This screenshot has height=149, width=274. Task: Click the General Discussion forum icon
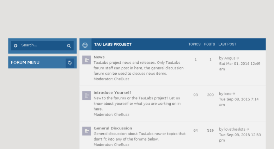point(86,131)
